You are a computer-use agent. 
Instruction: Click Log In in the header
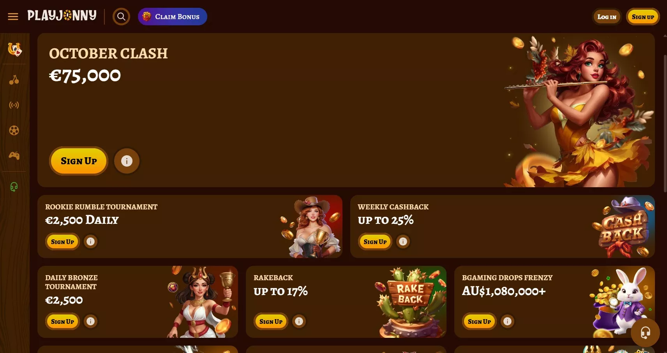pos(607,17)
